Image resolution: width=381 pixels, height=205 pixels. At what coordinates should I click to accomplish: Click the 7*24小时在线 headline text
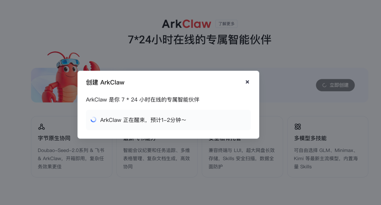click(x=199, y=40)
